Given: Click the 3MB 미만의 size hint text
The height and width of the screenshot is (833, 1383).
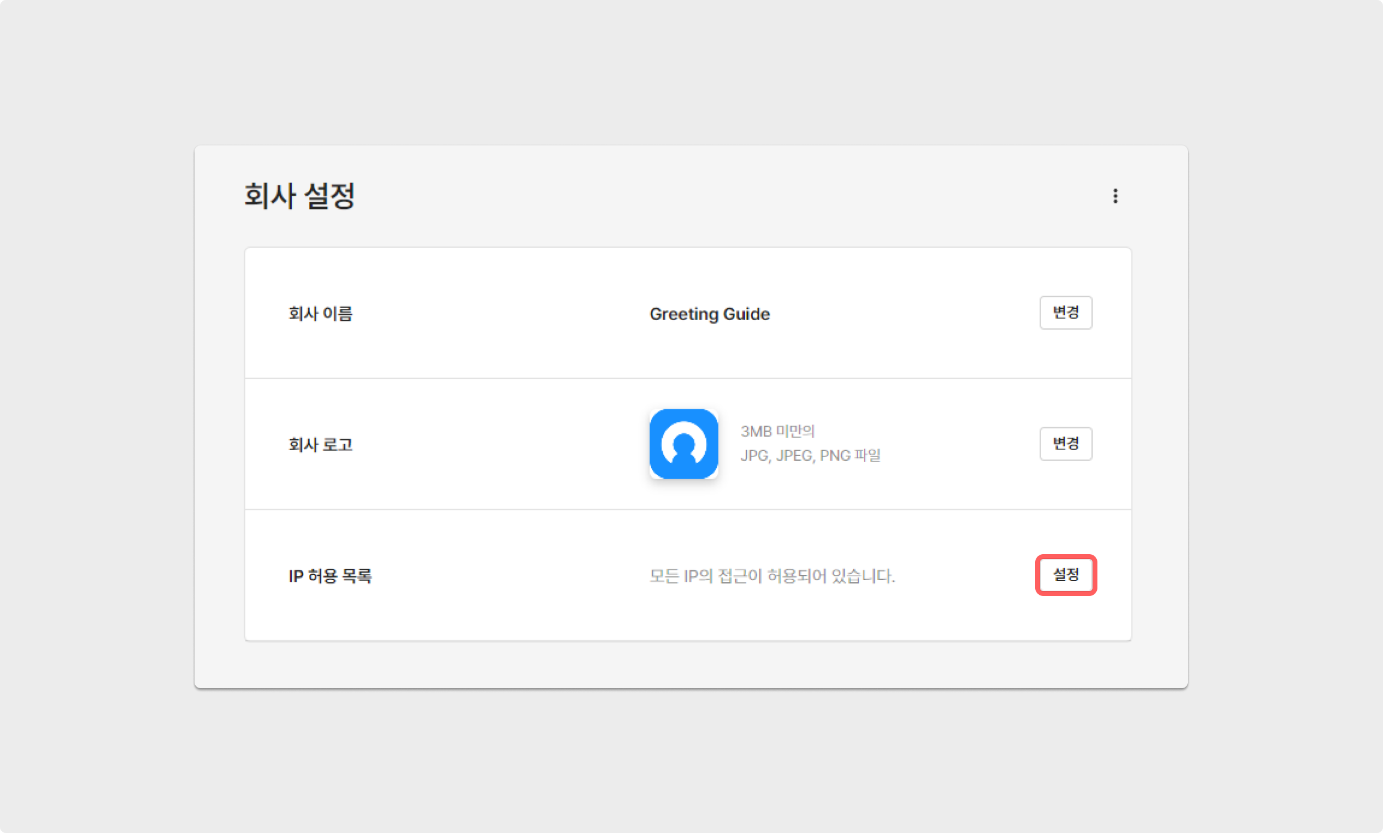Looking at the screenshot, I should [777, 431].
